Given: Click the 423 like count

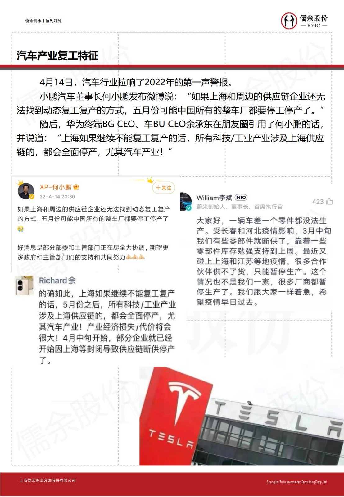Looking at the screenshot, I should (318, 202).
